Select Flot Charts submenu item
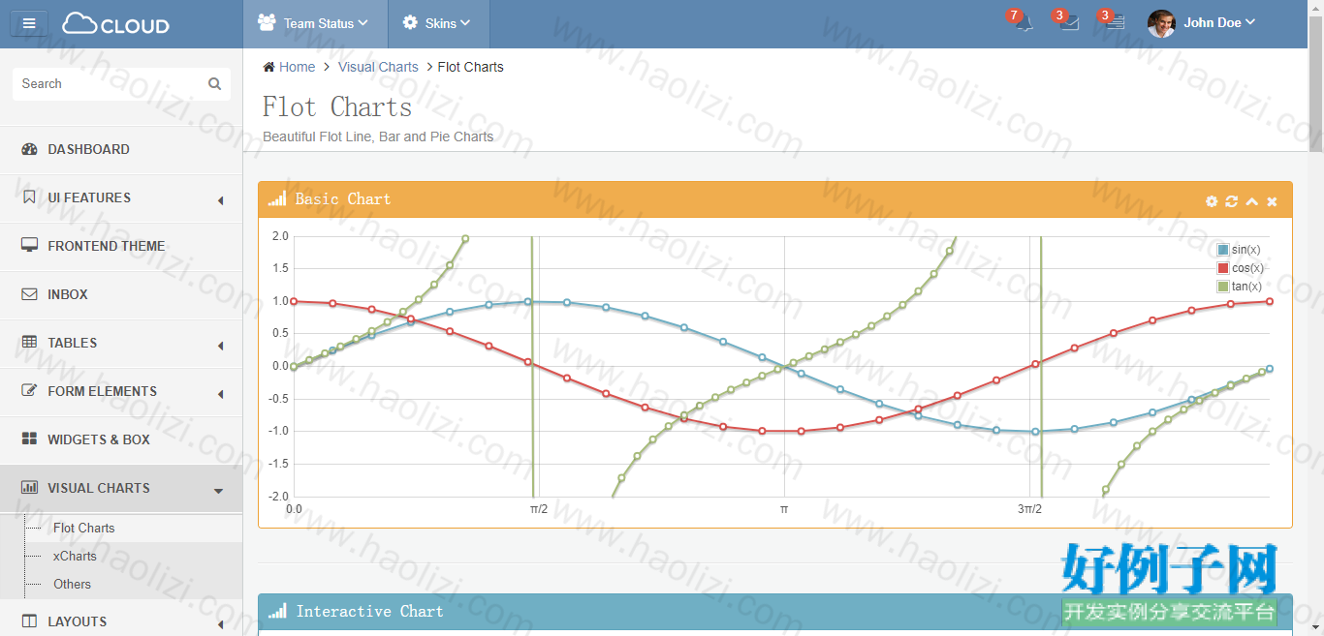The width and height of the screenshot is (1324, 636). tap(83, 528)
